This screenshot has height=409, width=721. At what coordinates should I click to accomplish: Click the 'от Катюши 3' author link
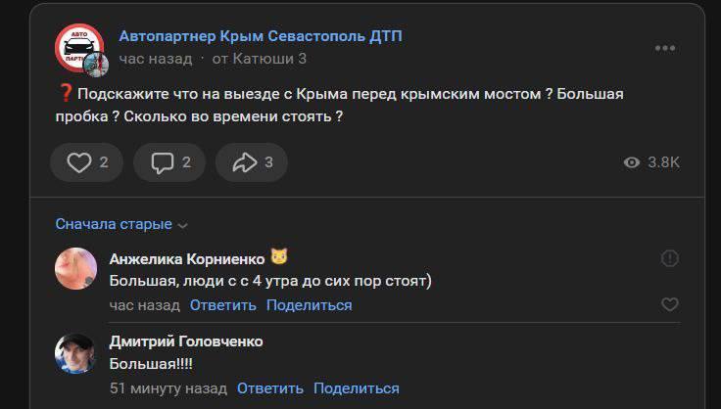click(260, 59)
